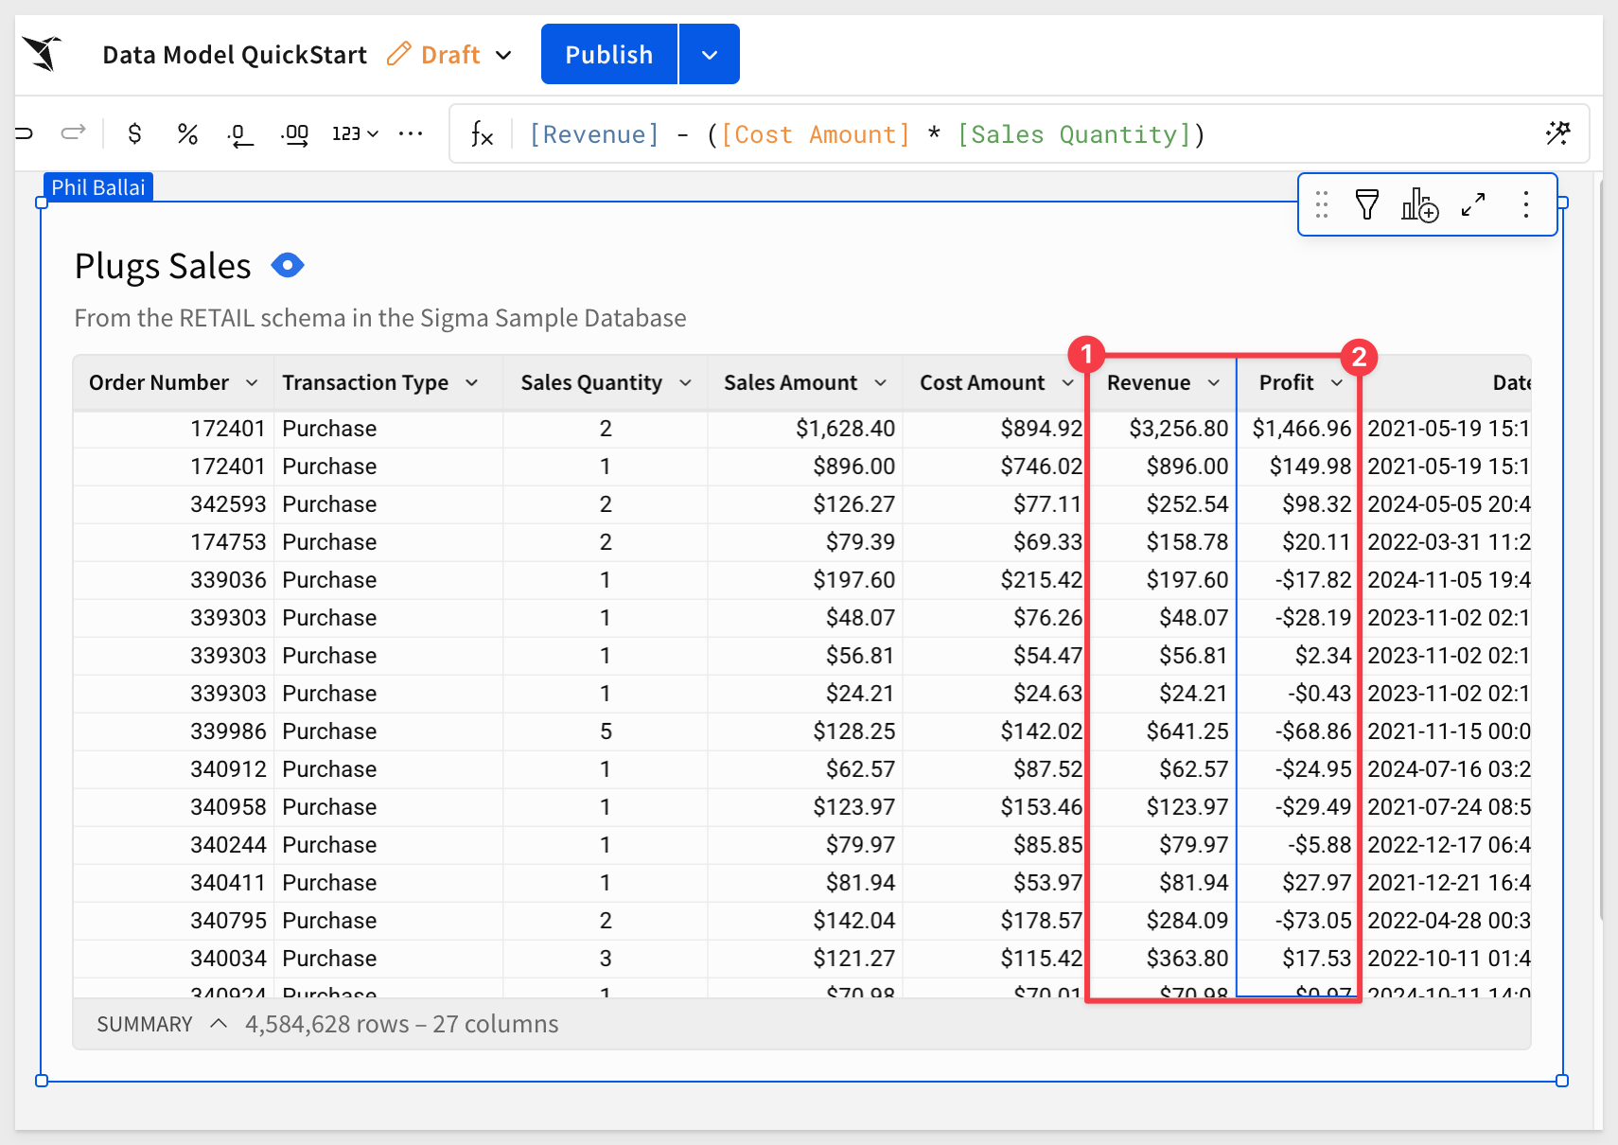Click the redo arrow icon
1618x1145 pixels.
(74, 133)
